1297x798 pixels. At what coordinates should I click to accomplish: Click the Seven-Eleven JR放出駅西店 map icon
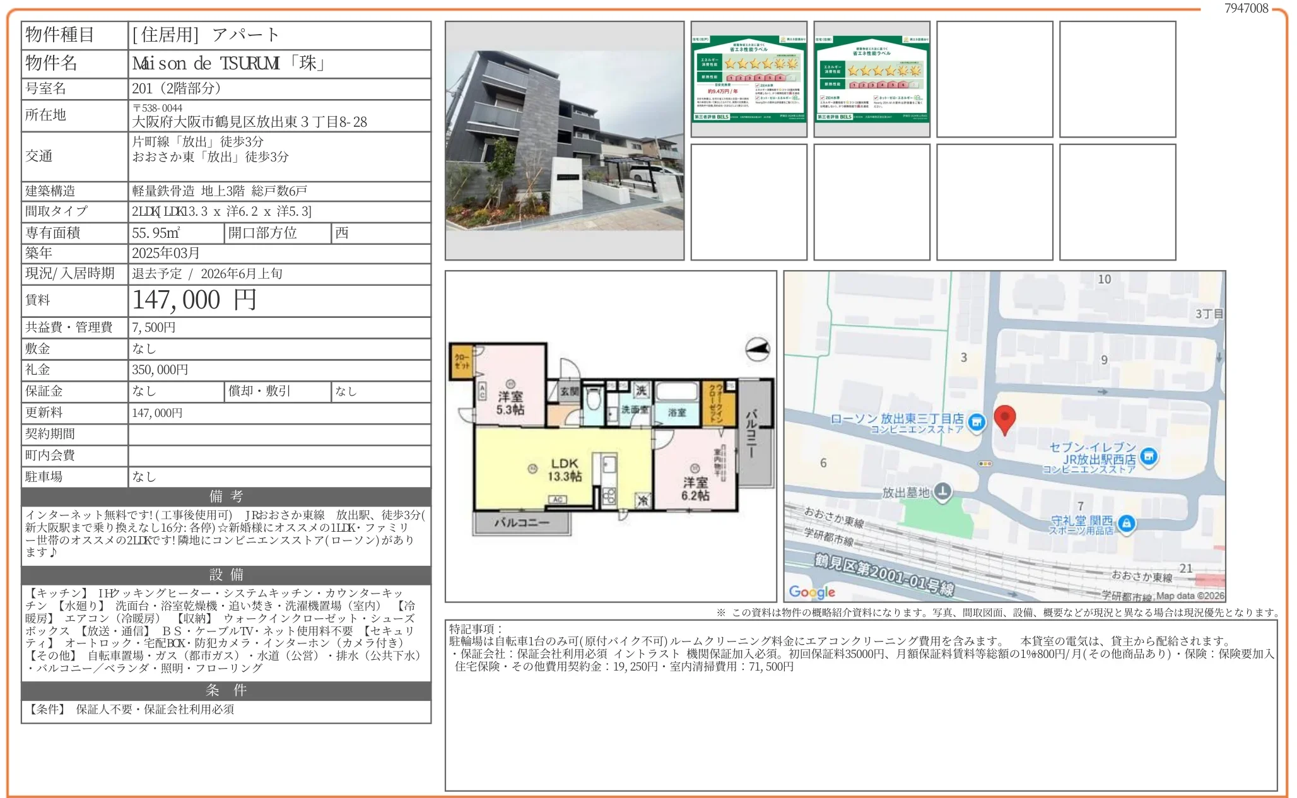[1149, 456]
